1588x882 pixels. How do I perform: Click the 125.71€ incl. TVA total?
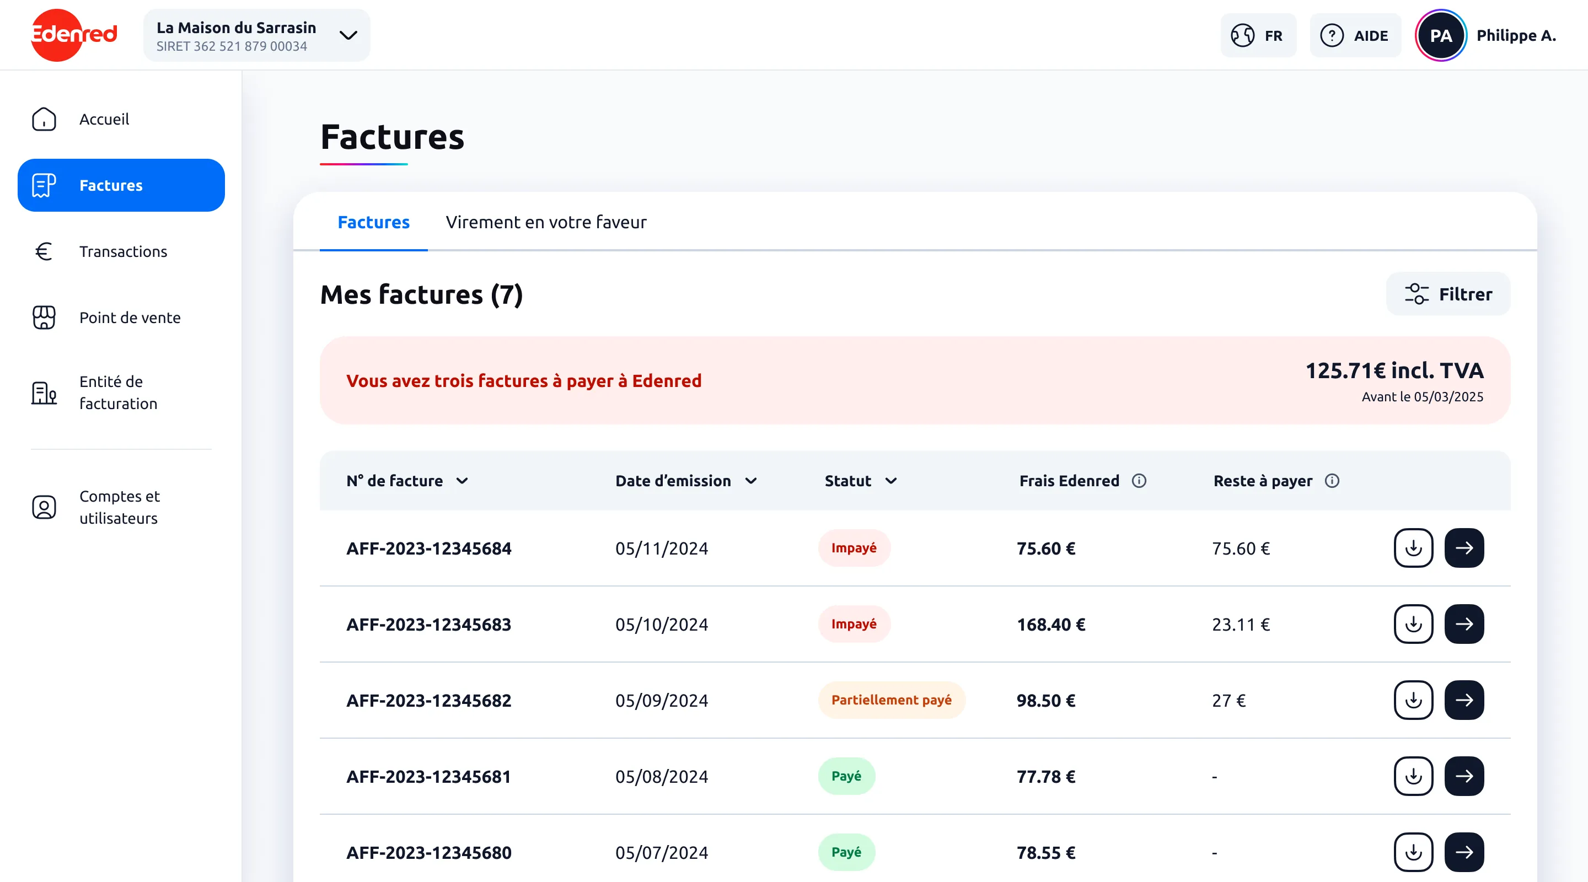pyautogui.click(x=1394, y=370)
